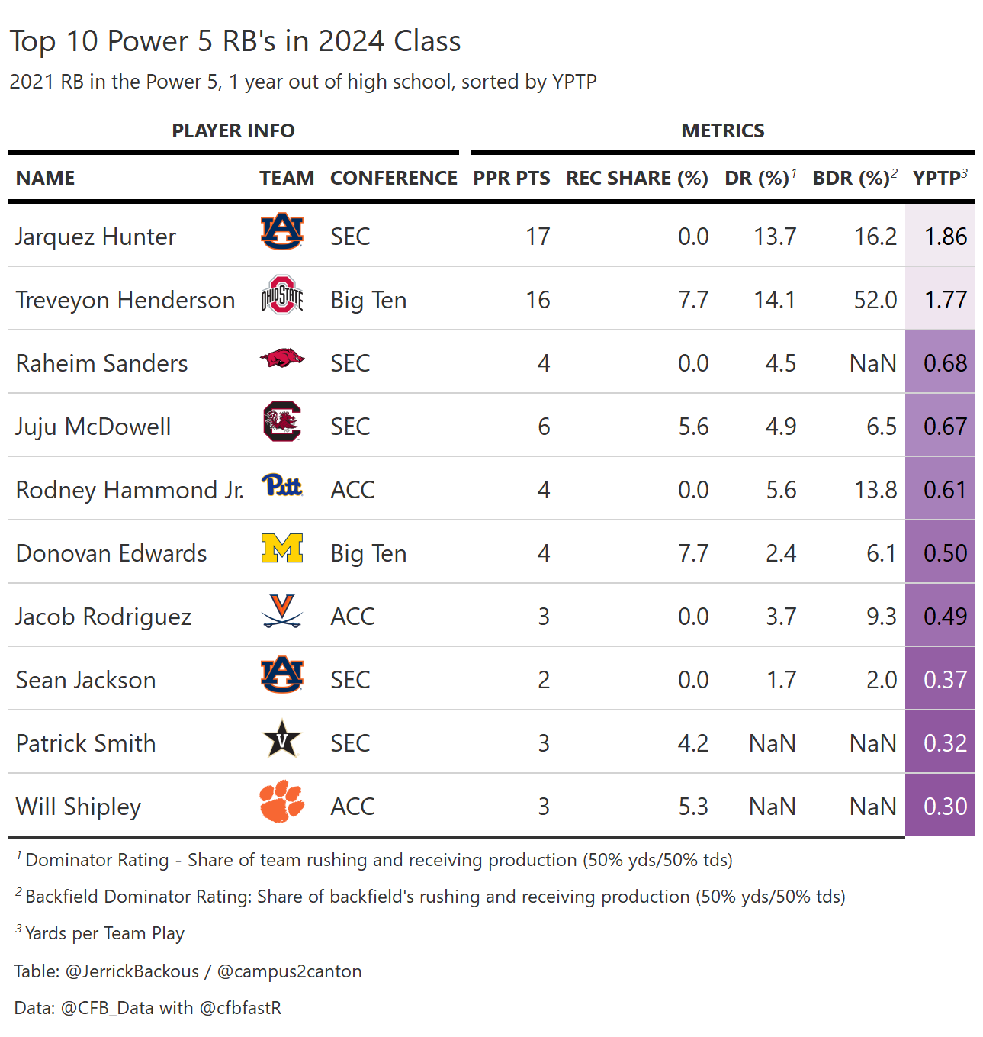Click the Auburn logo beside Jarquez Hunter

pyautogui.click(x=282, y=232)
